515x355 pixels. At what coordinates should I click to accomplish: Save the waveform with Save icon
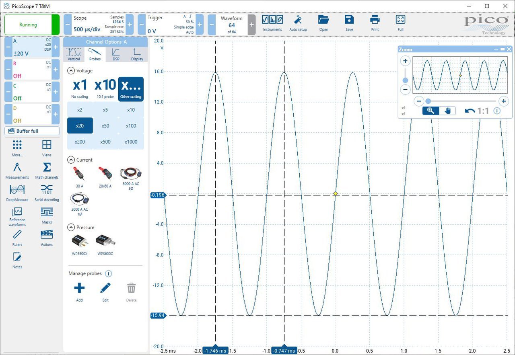[x=349, y=23]
